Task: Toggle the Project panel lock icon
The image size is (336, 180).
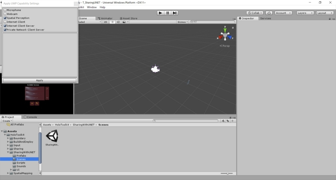Action: point(230,117)
